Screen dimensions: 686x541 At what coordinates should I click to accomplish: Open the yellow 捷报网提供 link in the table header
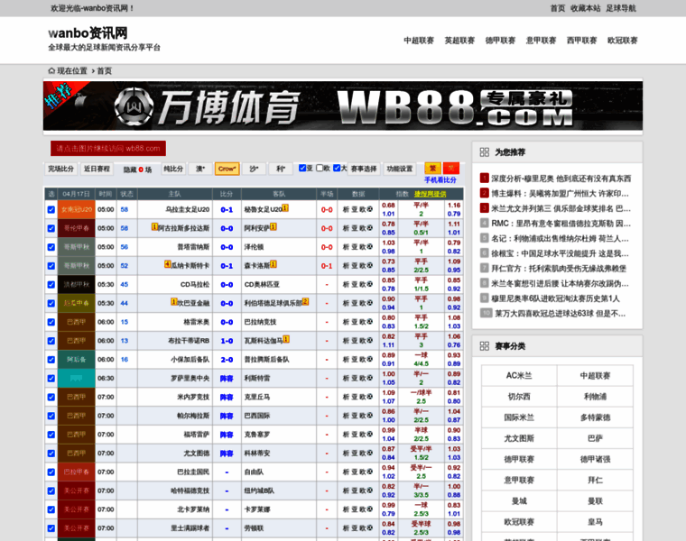click(430, 194)
